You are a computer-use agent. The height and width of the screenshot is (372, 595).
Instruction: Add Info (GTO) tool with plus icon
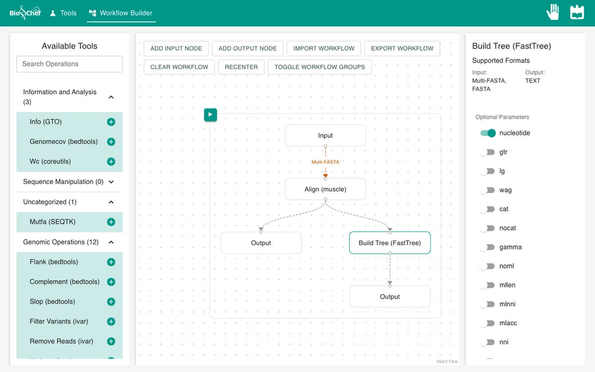pos(111,122)
